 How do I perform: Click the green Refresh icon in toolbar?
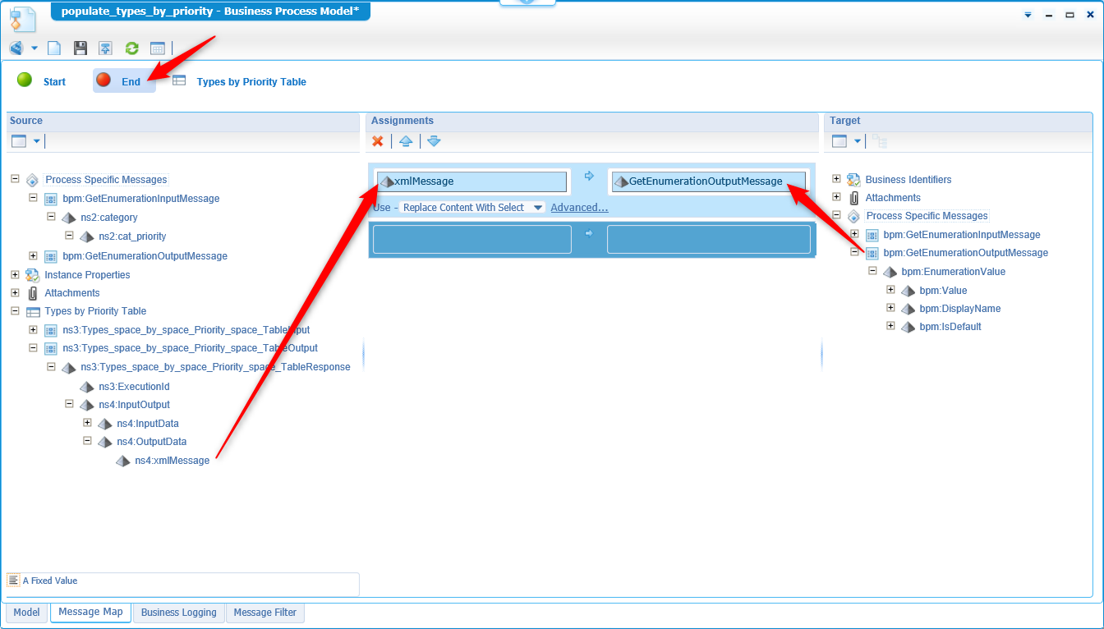131,48
